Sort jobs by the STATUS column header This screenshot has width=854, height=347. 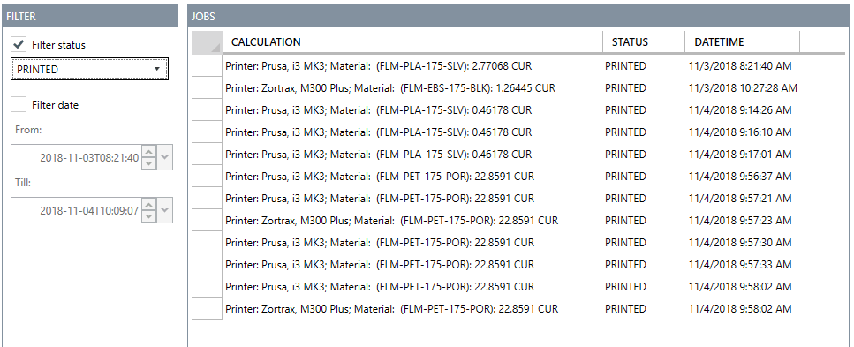(x=644, y=42)
